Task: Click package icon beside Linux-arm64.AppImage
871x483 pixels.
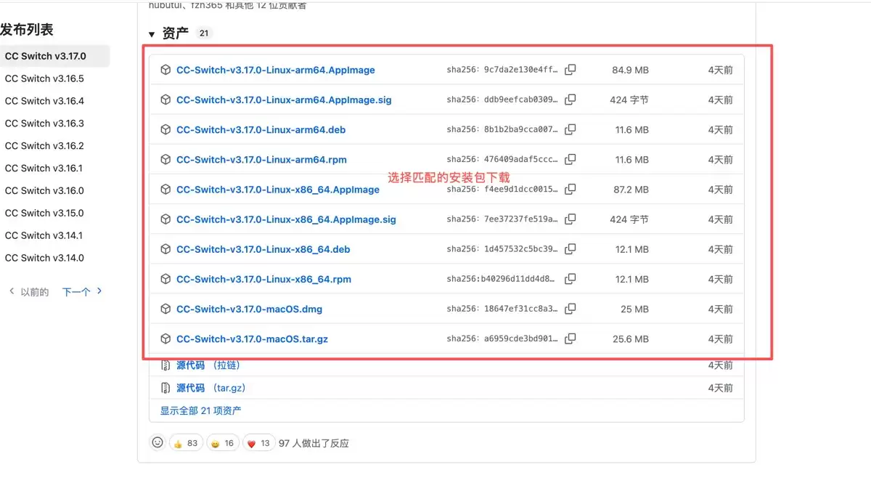Action: pos(165,70)
